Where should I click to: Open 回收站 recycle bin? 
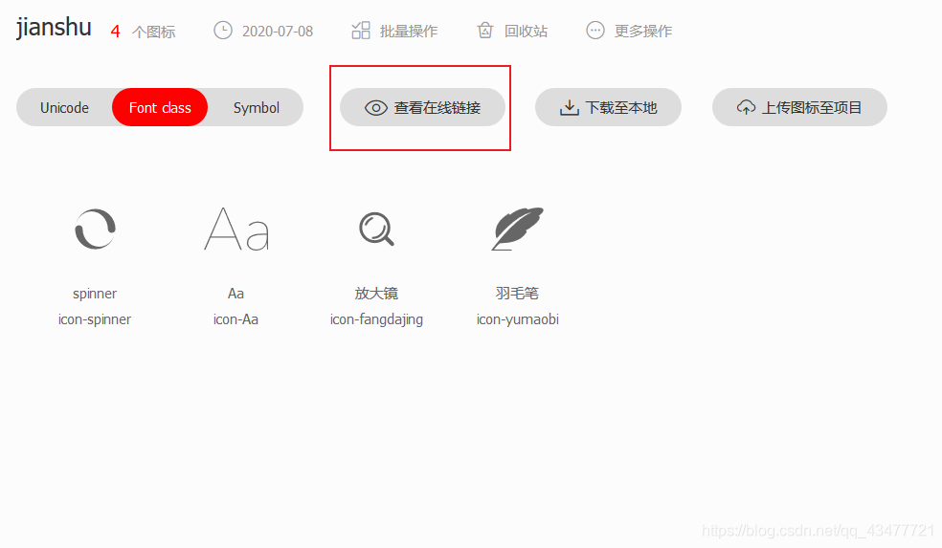tap(526, 32)
